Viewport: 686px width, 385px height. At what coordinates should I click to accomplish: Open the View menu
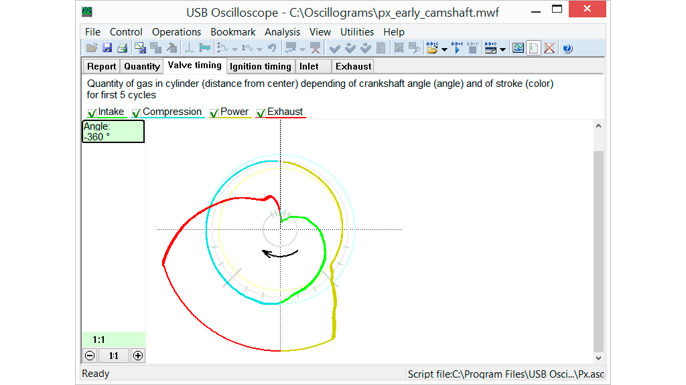(320, 32)
